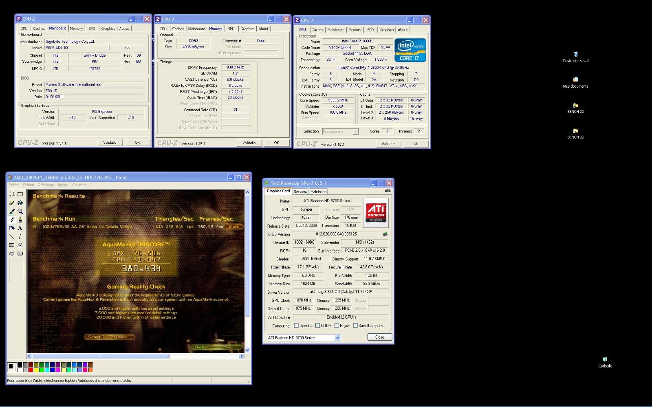Select the Free-Form Select tool in Paint

12,194
